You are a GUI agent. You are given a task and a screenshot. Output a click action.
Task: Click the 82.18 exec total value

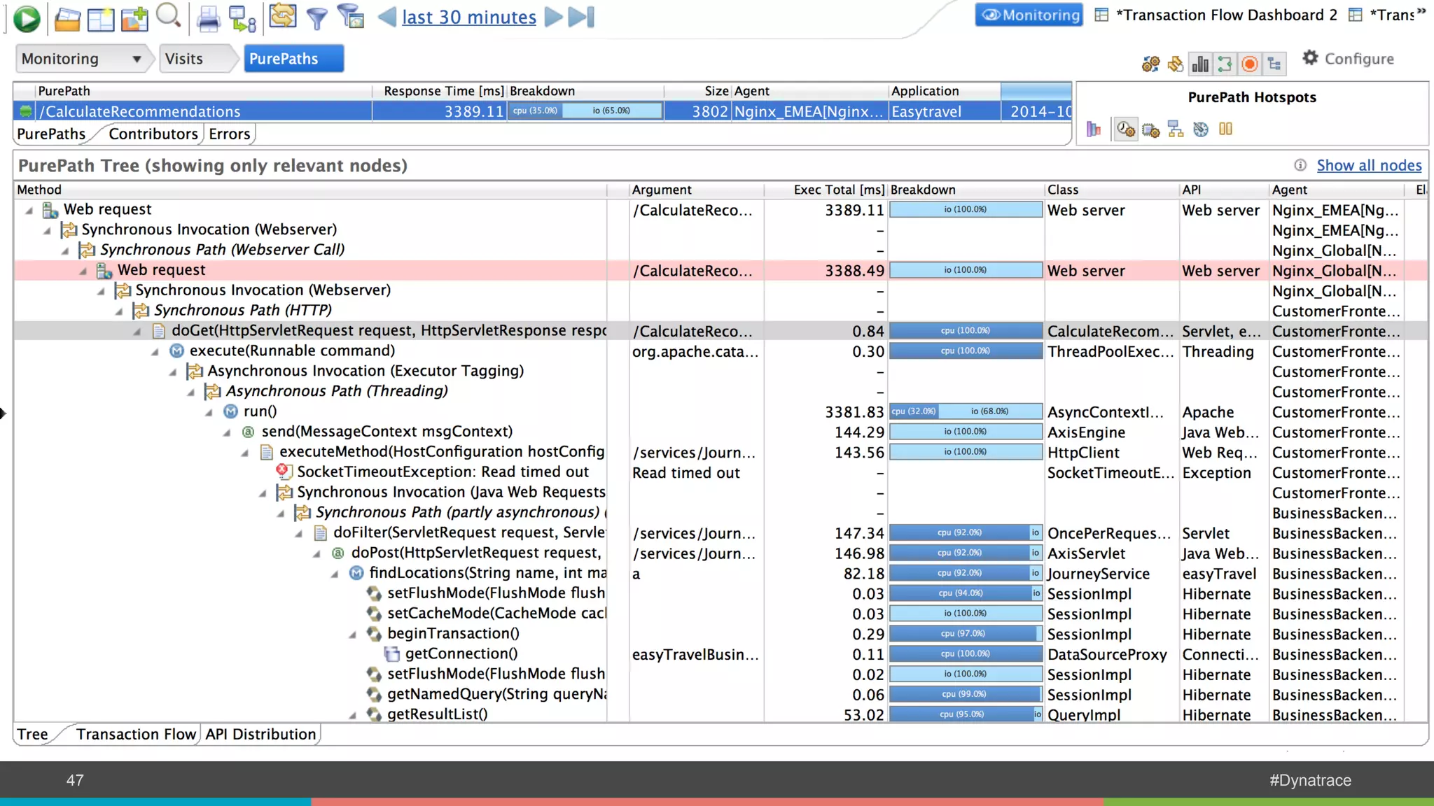tap(863, 574)
